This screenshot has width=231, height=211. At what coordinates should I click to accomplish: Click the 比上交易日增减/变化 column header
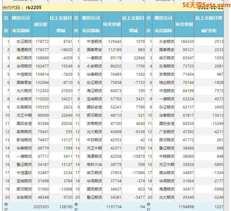click(209, 24)
